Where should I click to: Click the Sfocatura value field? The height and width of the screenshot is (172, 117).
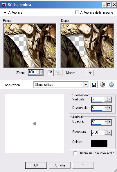[x=98, y=133]
